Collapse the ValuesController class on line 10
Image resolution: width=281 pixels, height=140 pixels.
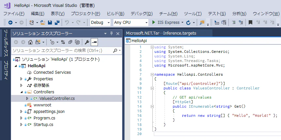[x=152, y=88]
